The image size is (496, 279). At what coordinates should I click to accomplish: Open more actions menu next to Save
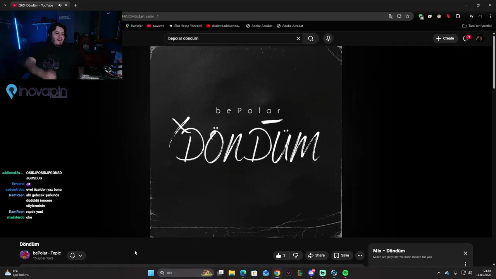pos(360,255)
